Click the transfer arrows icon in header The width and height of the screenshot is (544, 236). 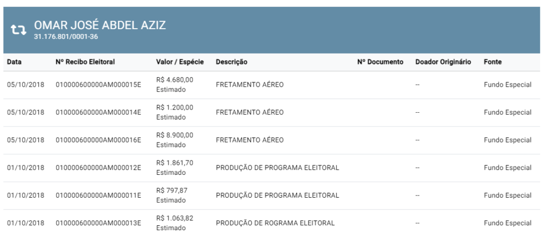(x=19, y=30)
